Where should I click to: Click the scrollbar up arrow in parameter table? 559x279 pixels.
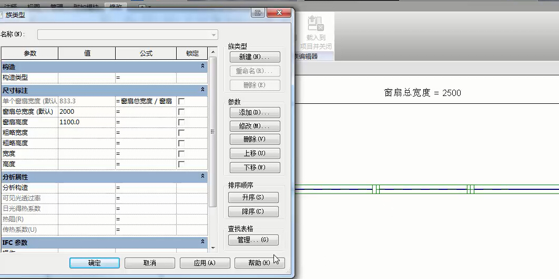(213, 52)
